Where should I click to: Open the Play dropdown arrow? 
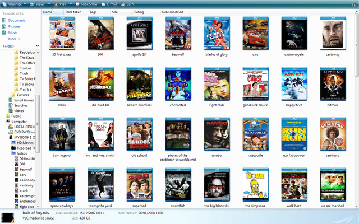(x=71, y=4)
